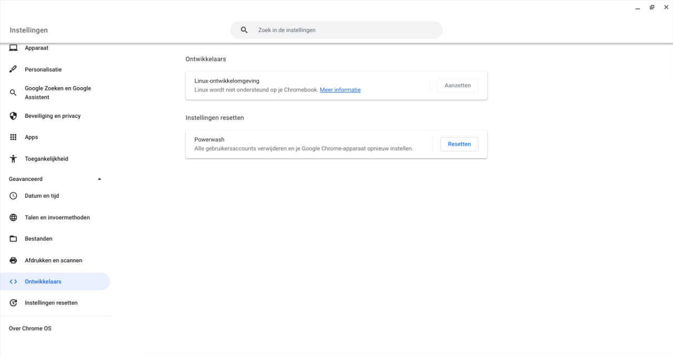Select the Apps grid icon
The image size is (673, 357).
13,137
